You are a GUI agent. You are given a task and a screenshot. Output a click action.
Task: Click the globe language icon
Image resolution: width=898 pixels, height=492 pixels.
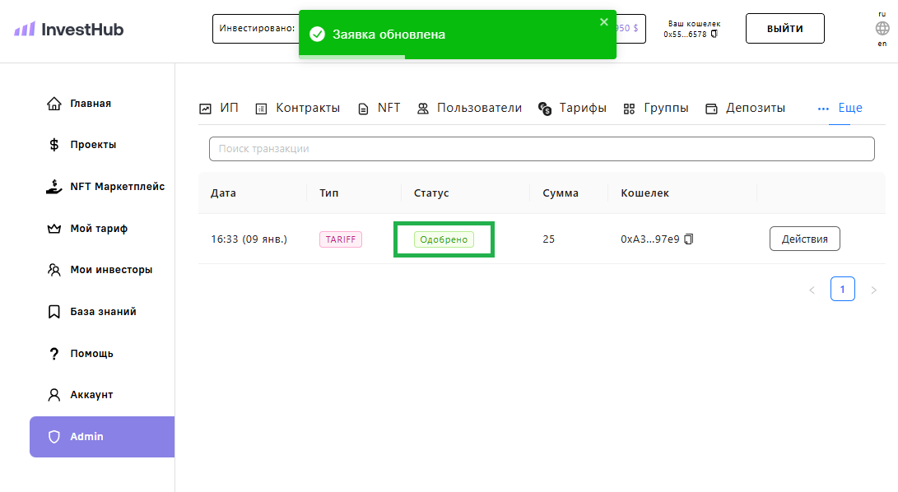click(882, 28)
